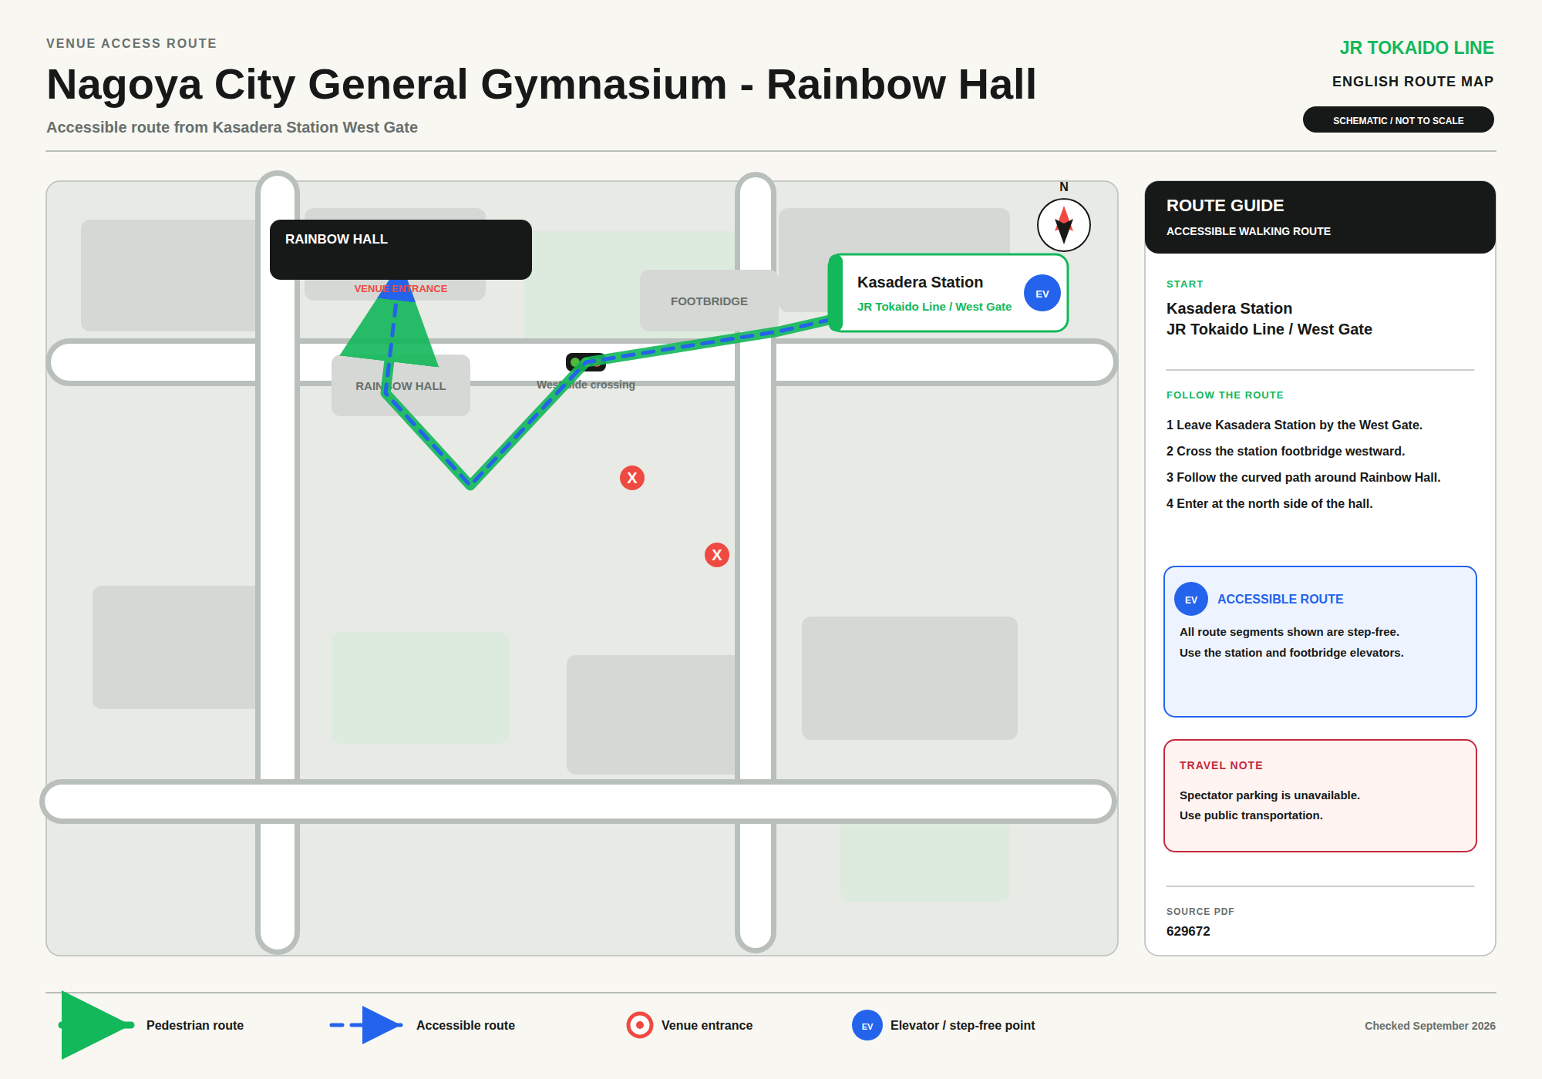Click the Accessible route from Kasadera subtitle

coord(232,127)
